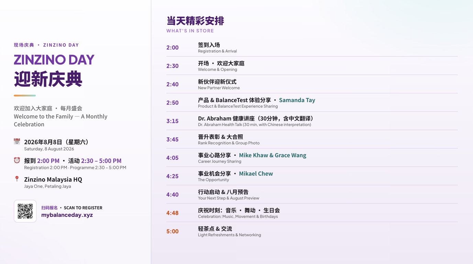Select the 2:40 schedule time
The height and width of the screenshot is (264, 473).
click(173, 84)
